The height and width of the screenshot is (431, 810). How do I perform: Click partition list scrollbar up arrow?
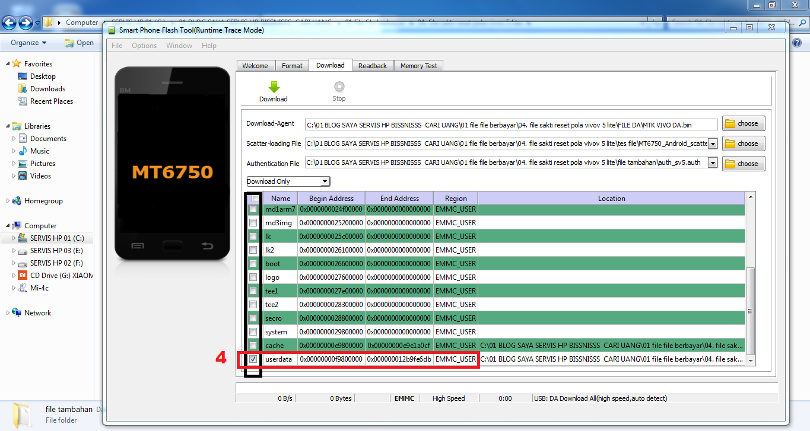(750, 197)
